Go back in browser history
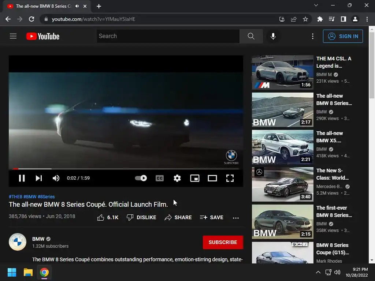This screenshot has width=375, height=281. tap(8, 19)
